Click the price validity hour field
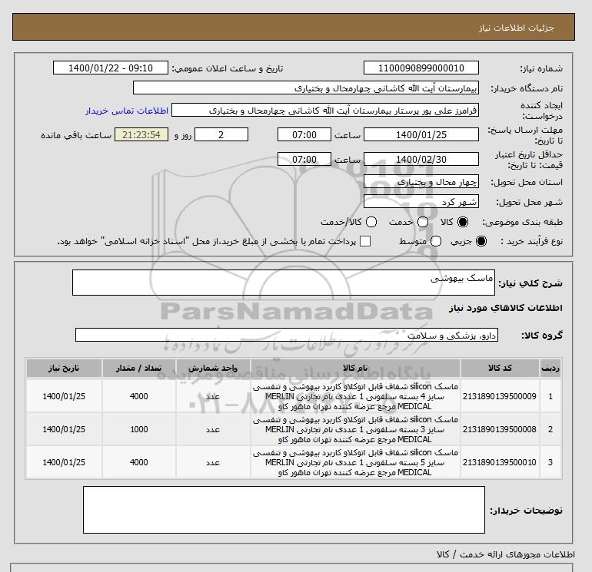 pyautogui.click(x=304, y=159)
